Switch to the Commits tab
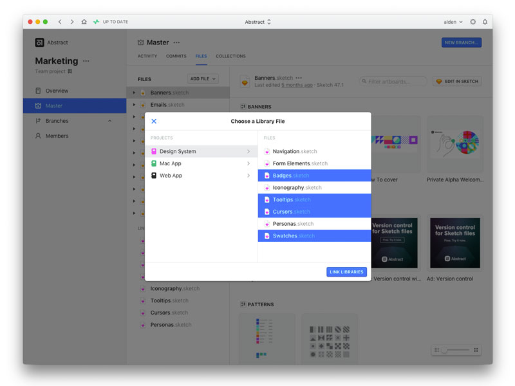Viewport: 515px width, 386px height. [x=176, y=56]
